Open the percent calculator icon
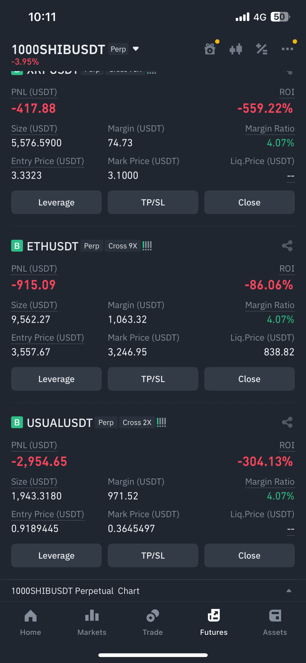The height and width of the screenshot is (663, 306). click(x=262, y=49)
